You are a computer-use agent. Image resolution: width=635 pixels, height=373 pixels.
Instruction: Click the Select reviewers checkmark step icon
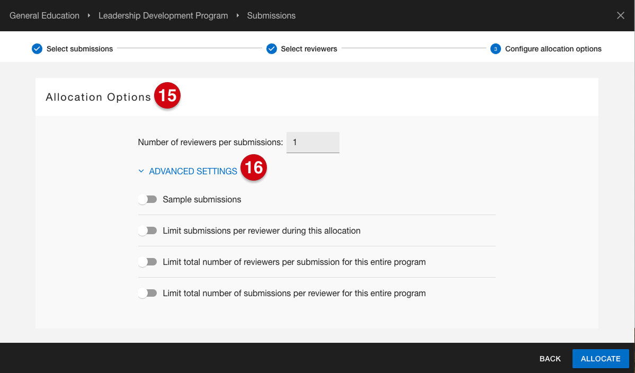click(x=271, y=49)
